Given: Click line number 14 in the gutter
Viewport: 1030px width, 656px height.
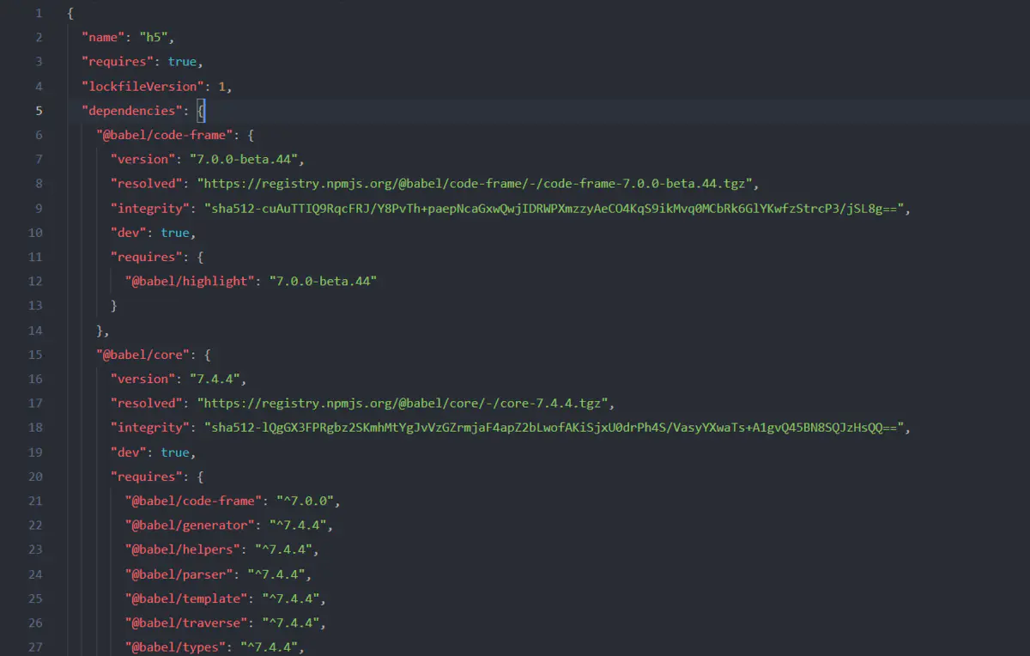Looking at the screenshot, I should coord(35,331).
